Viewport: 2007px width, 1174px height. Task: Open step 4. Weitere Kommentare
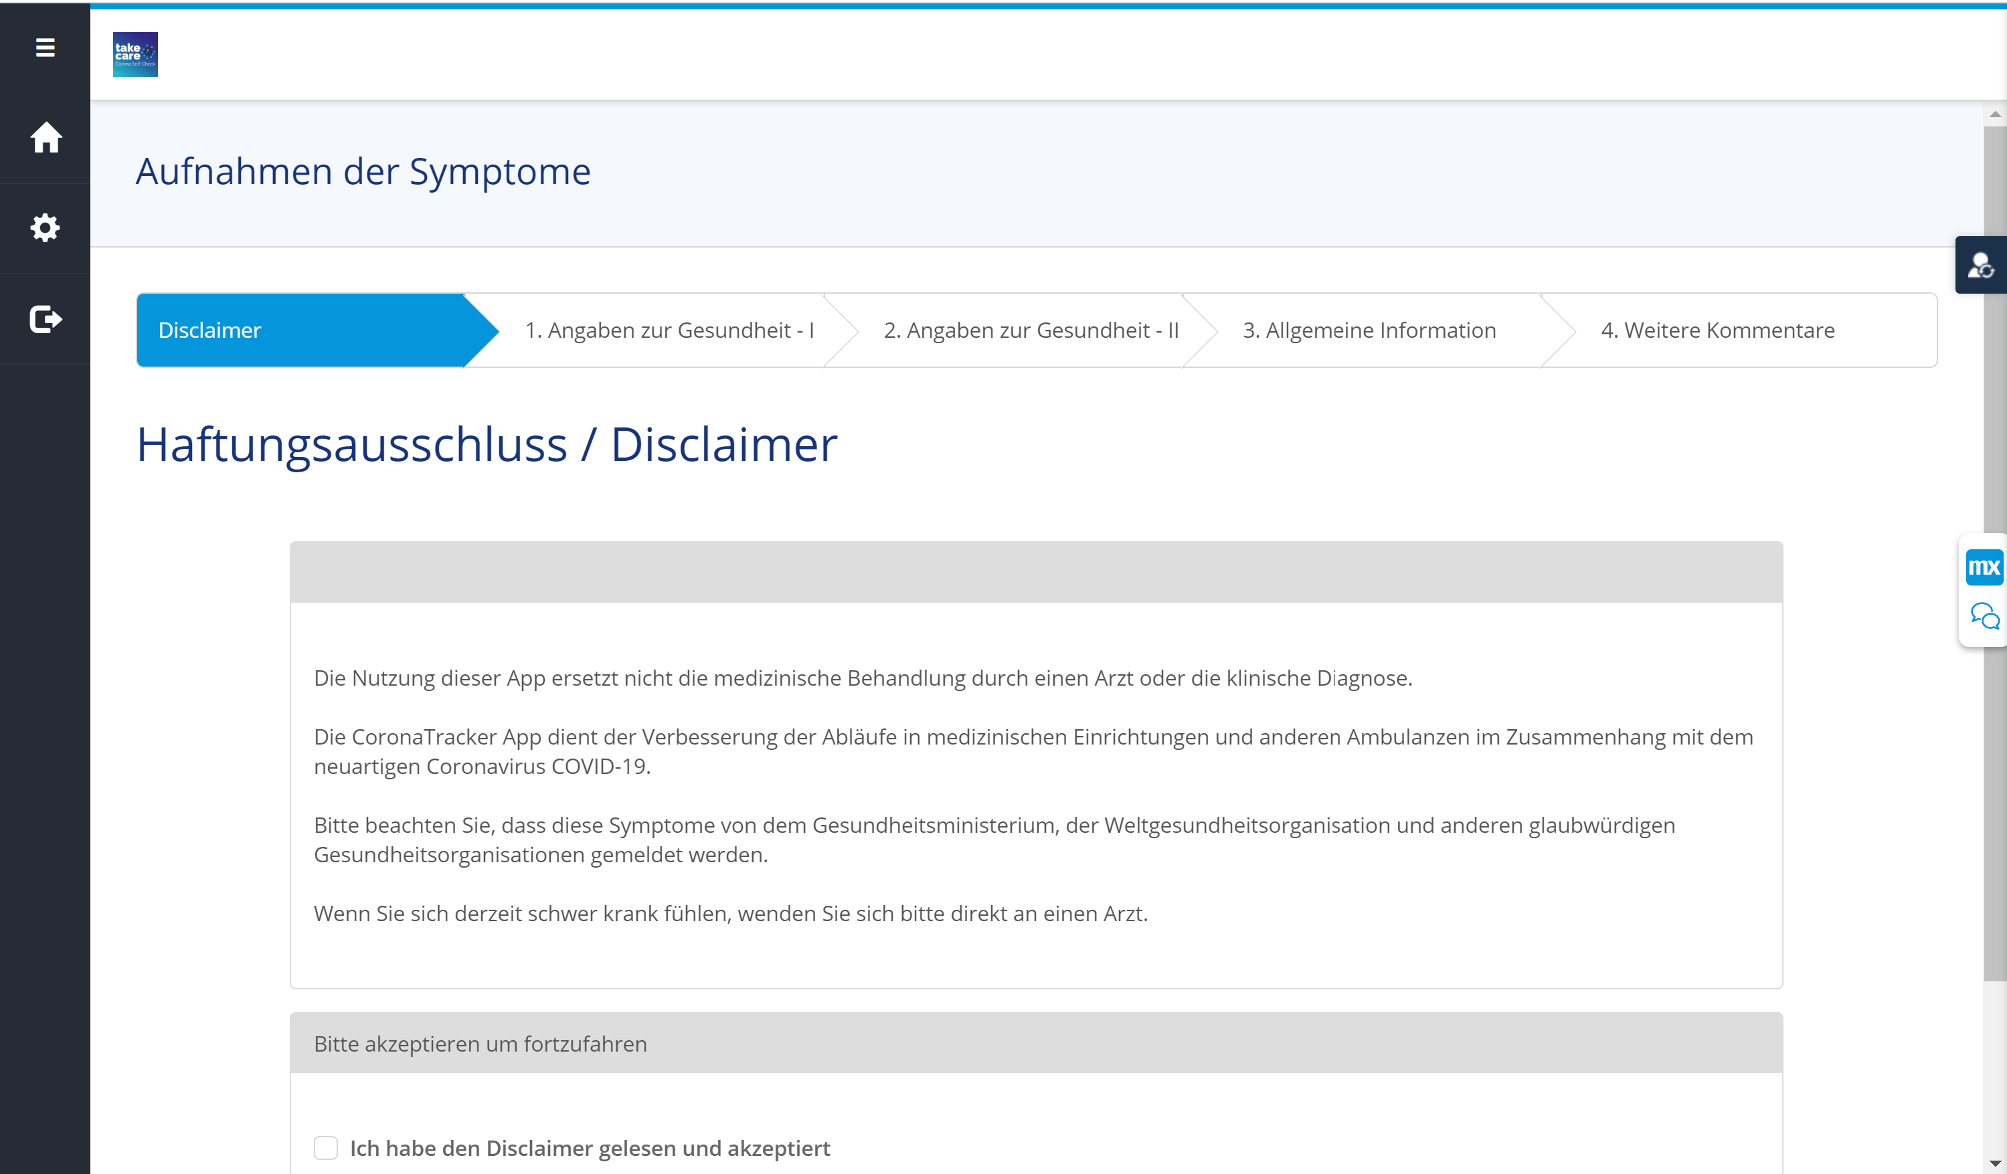tap(1718, 330)
